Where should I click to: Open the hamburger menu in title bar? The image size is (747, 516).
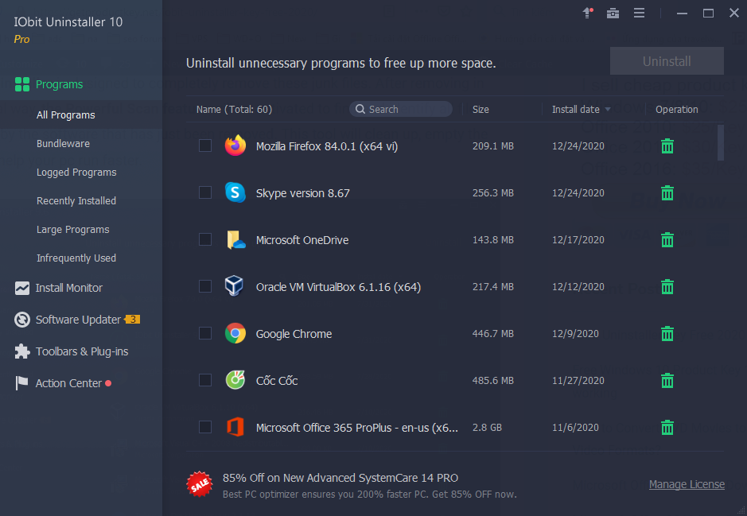639,13
